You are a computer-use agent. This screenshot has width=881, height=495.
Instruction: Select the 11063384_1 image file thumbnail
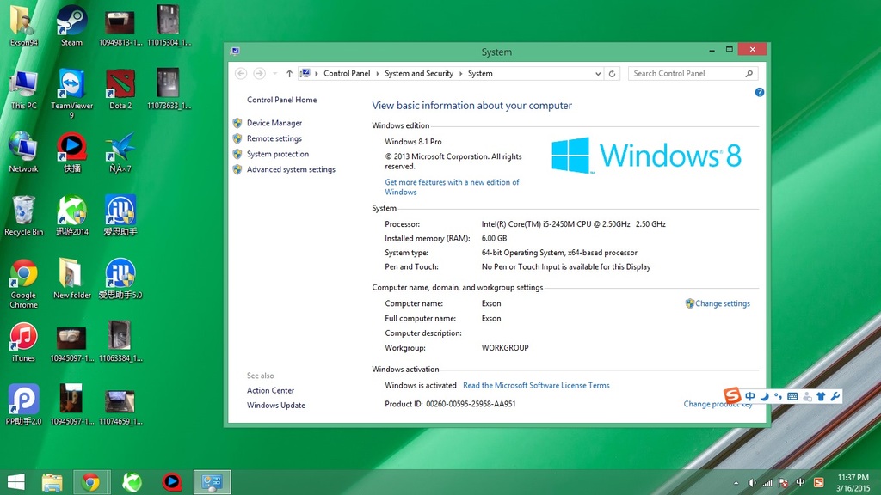pyautogui.click(x=120, y=342)
